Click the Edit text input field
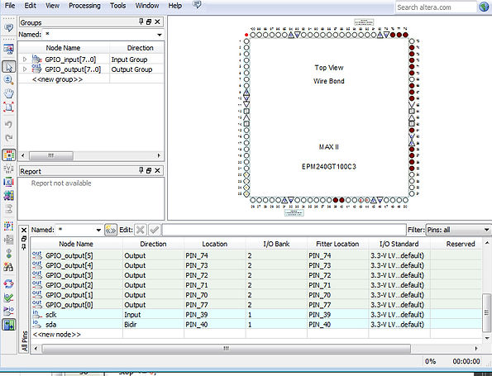Image resolution: width=492 pixels, height=376 pixels. point(284,230)
